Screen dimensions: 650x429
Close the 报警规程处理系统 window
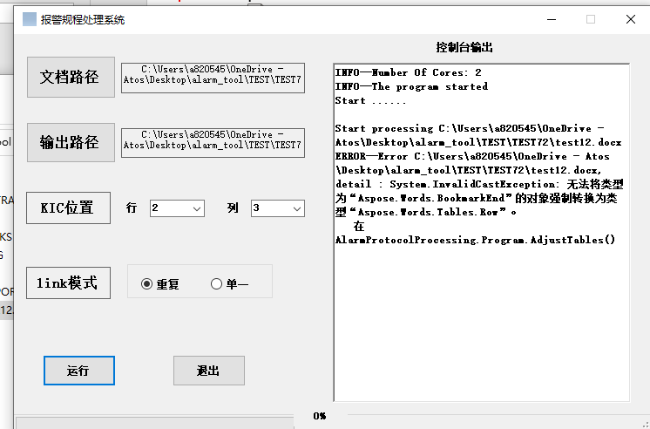pyautogui.click(x=629, y=19)
